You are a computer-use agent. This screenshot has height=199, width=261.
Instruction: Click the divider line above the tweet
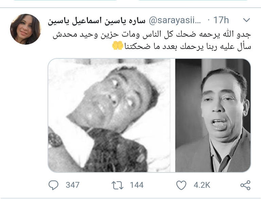click(x=130, y=8)
